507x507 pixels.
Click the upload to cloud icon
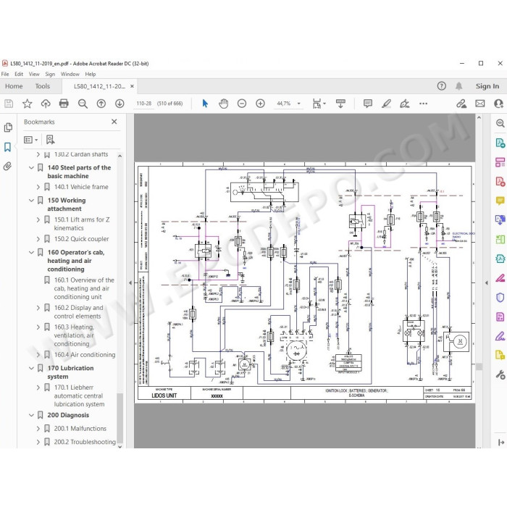[x=46, y=104]
